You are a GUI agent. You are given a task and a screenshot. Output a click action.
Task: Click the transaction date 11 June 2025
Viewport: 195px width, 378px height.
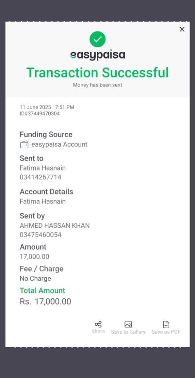(35, 107)
